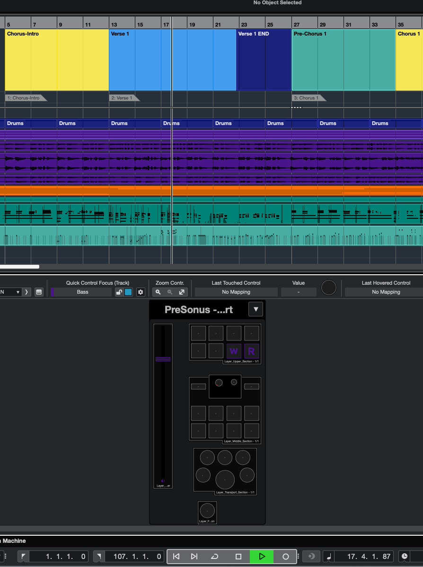Screen dimensions: 423x567
Task: Click last pad in Layer_Upper_Section top row
Action: pos(251,333)
